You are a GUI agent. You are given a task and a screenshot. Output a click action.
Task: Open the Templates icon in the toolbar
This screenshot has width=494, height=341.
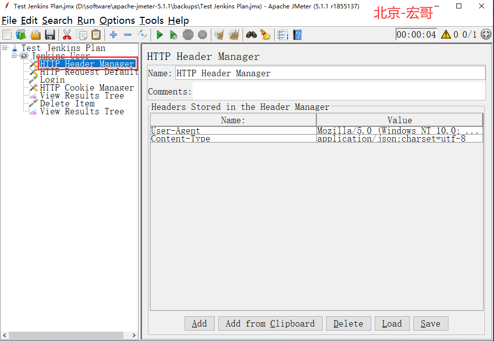click(x=21, y=35)
